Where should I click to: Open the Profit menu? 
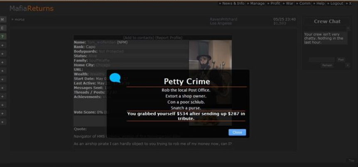(x=274, y=3)
